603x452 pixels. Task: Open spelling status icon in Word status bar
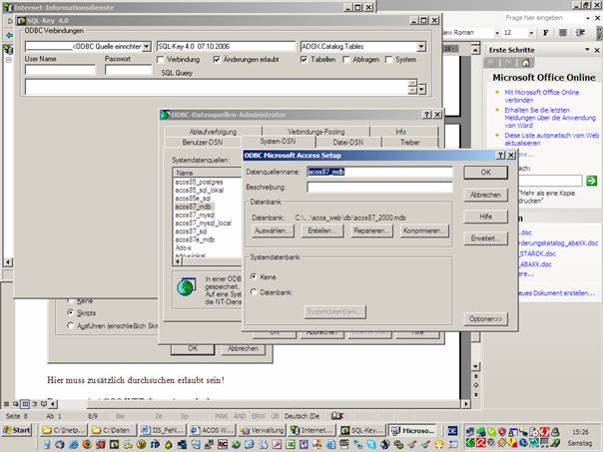[336, 416]
